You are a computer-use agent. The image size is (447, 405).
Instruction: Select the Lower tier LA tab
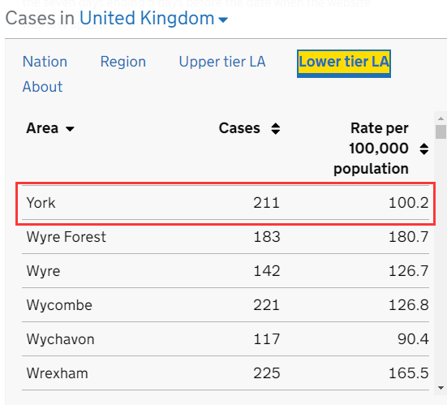[344, 63]
